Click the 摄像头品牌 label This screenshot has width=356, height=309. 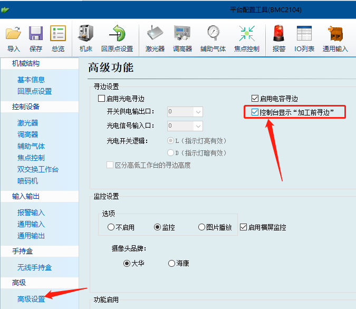click(x=129, y=248)
